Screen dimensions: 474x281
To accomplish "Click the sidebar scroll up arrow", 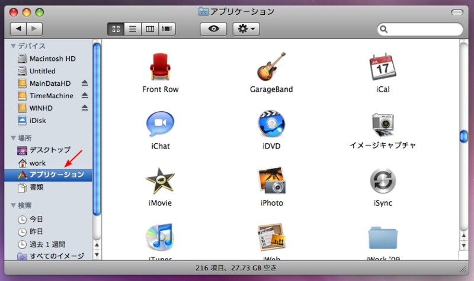I will pyautogui.click(x=97, y=244).
